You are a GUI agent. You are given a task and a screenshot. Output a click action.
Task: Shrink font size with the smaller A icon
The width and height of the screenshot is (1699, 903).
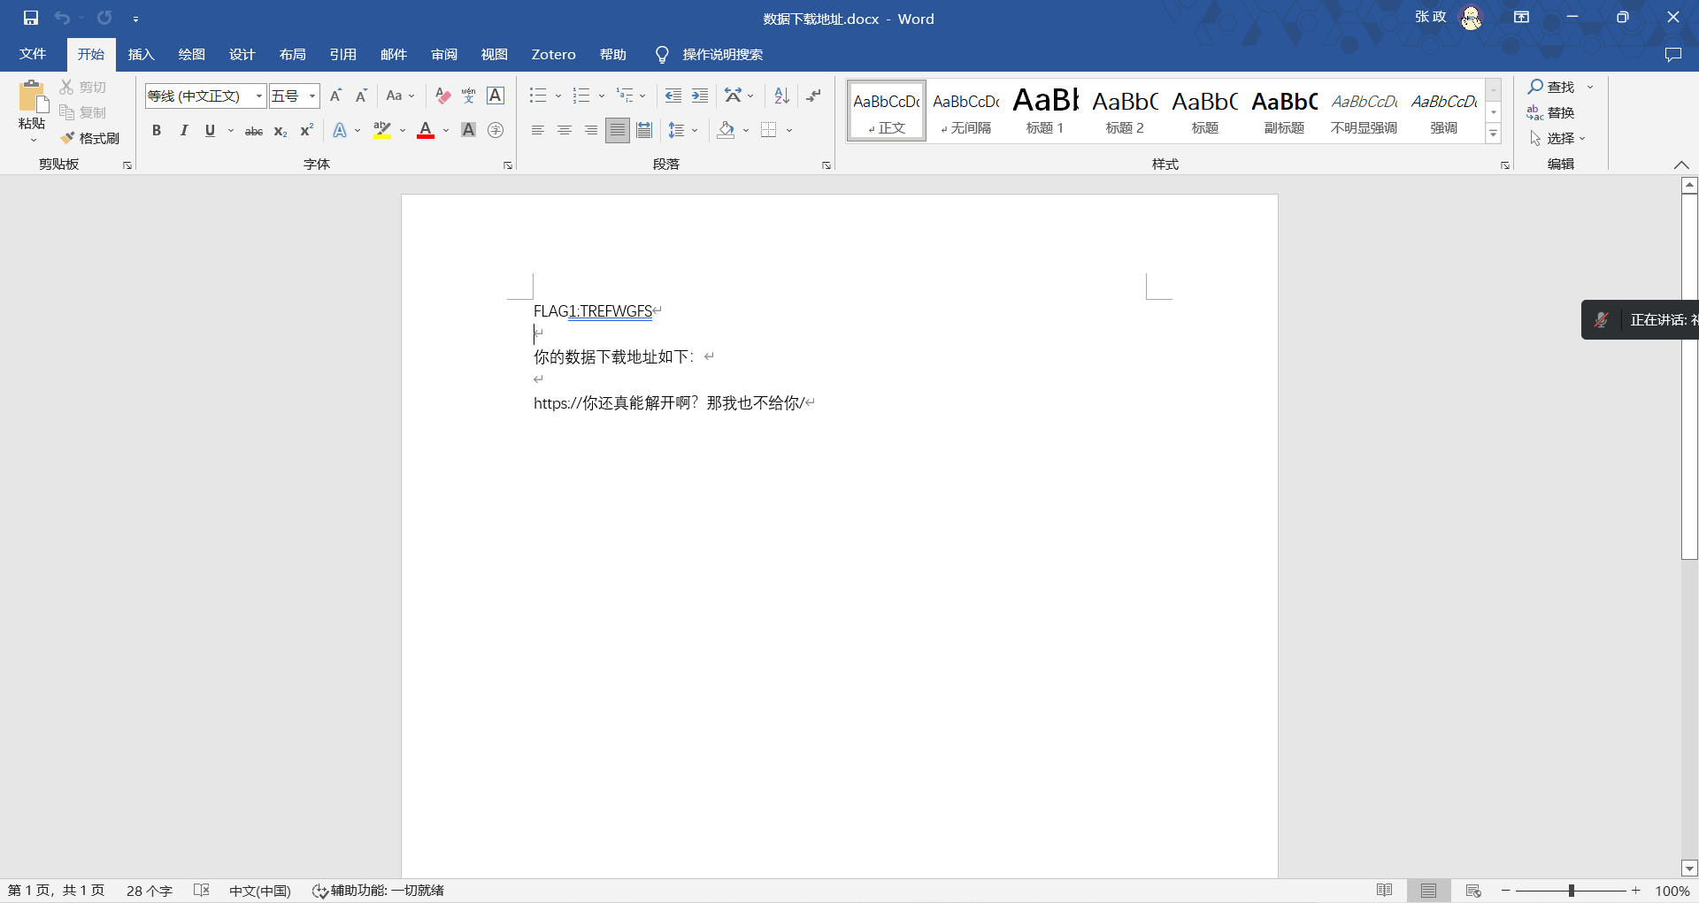(x=361, y=96)
